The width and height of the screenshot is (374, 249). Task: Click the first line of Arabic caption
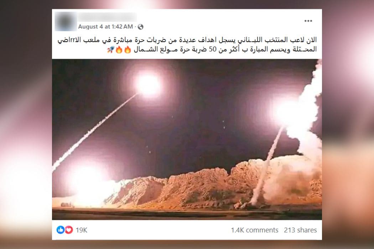(x=187, y=40)
